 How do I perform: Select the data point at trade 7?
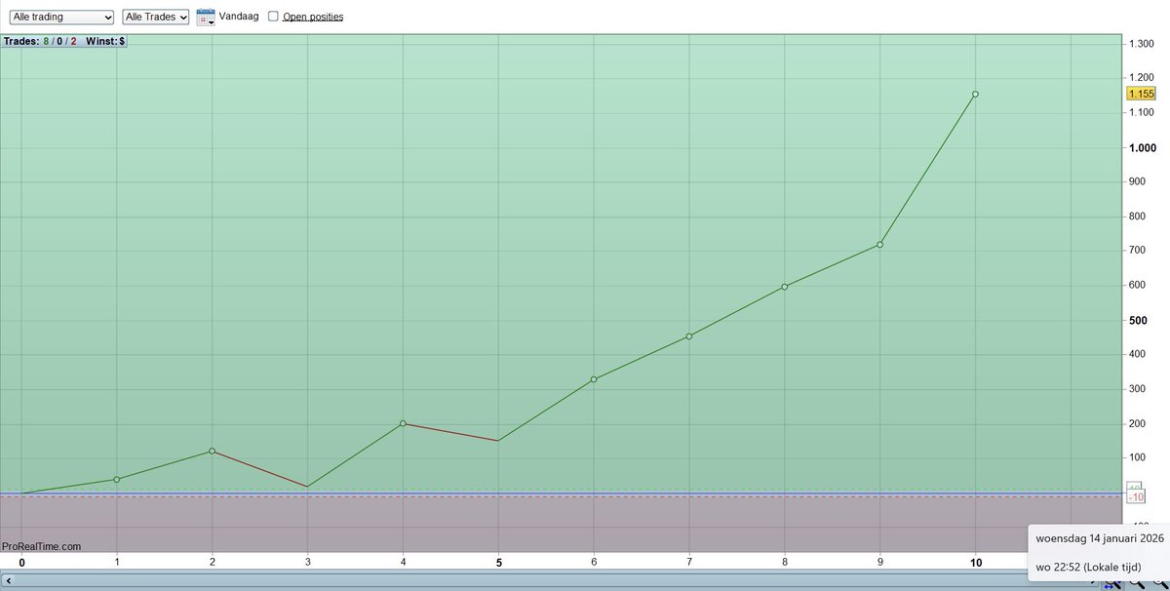[x=689, y=335]
